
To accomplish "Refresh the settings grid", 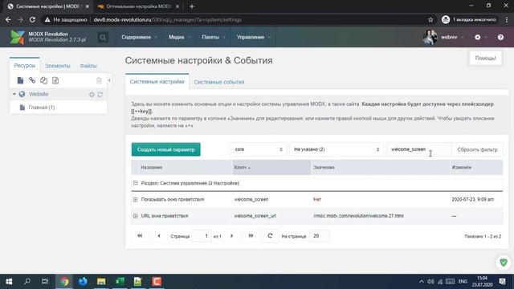I will pyautogui.click(x=270, y=236).
